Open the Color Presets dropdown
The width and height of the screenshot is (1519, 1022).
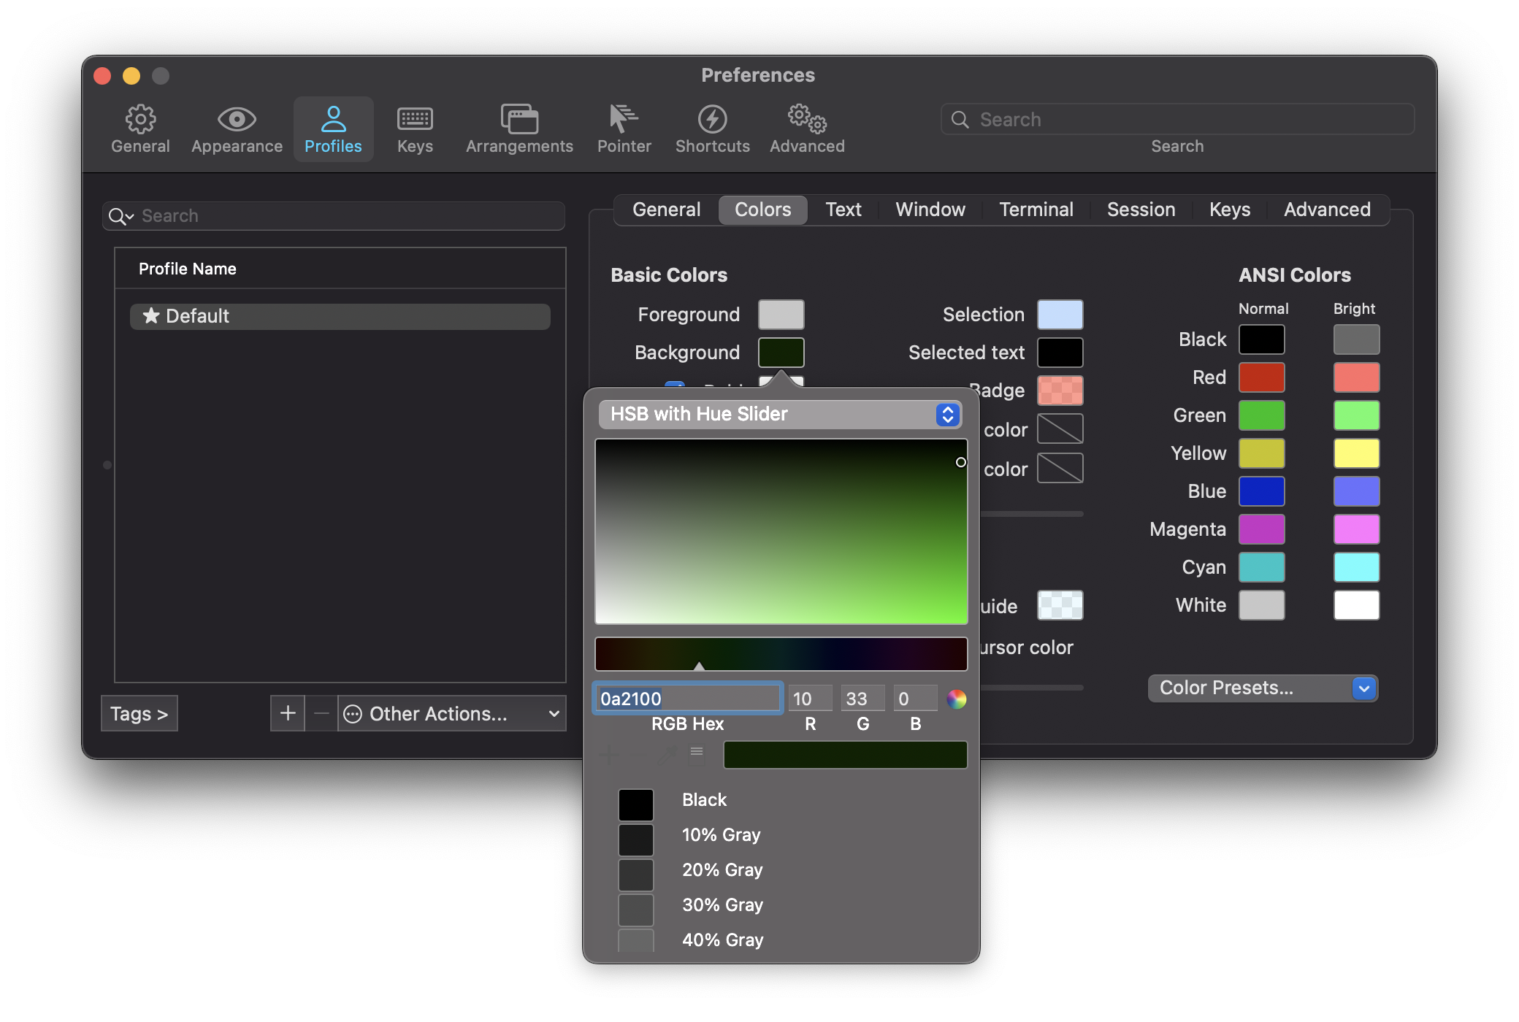pyautogui.click(x=1262, y=688)
